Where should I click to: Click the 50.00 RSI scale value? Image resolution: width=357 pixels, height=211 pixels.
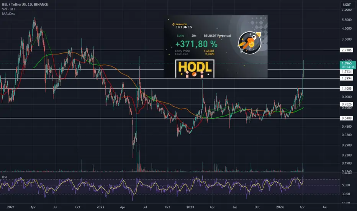[346, 185]
